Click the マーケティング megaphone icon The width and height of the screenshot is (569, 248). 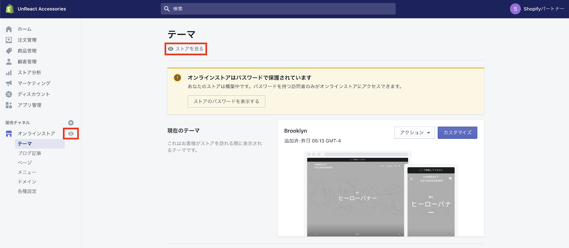(x=9, y=83)
